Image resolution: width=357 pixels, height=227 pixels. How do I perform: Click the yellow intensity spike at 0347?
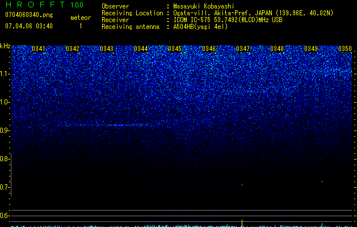[242, 223]
